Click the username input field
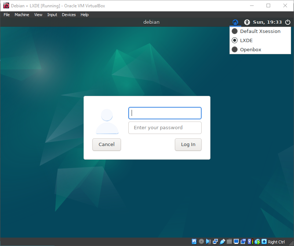 (x=165, y=113)
